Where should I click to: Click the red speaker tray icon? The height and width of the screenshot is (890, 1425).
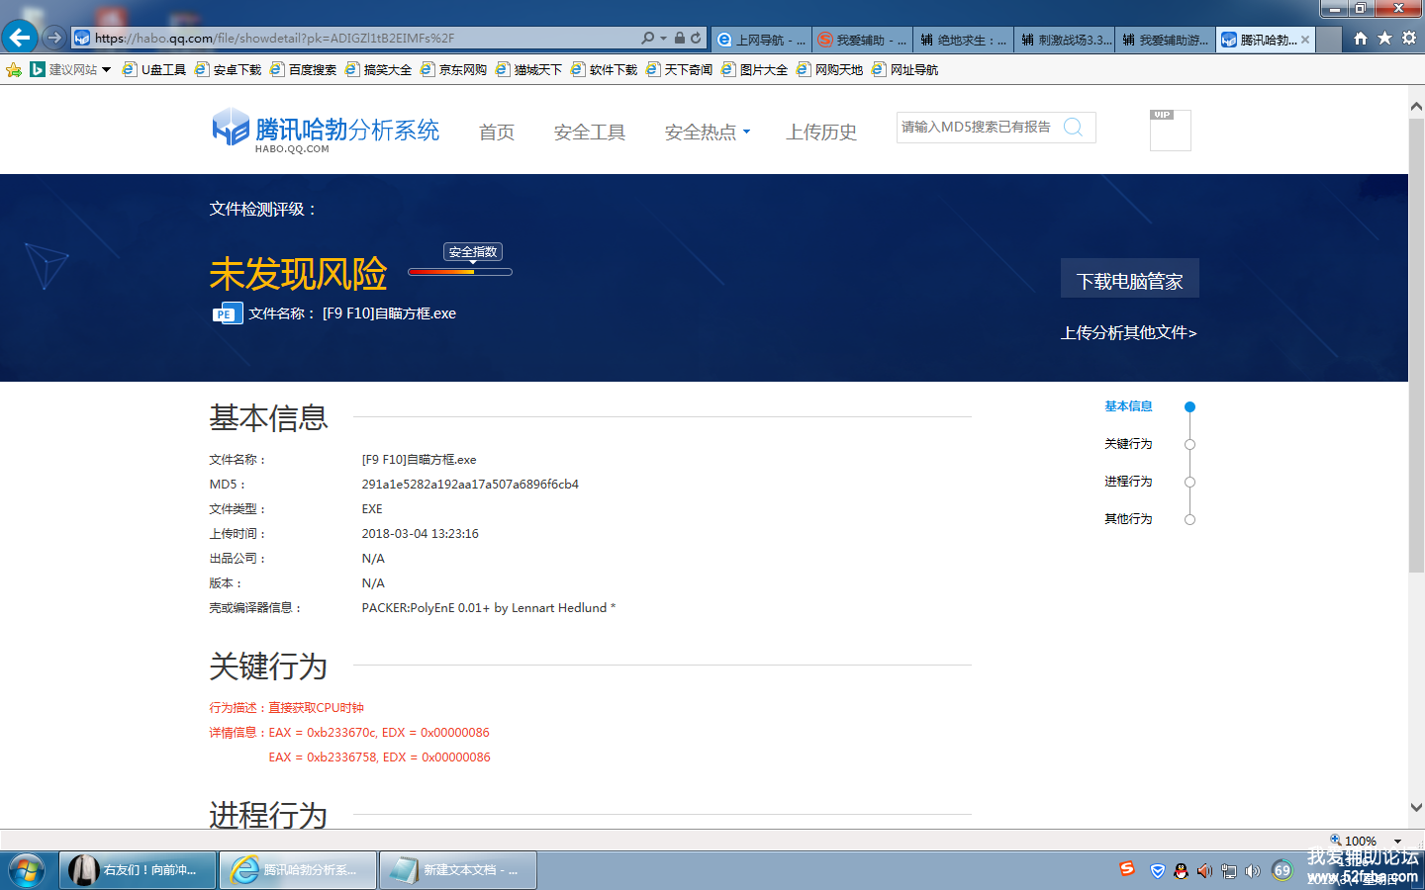pyautogui.click(x=1204, y=871)
